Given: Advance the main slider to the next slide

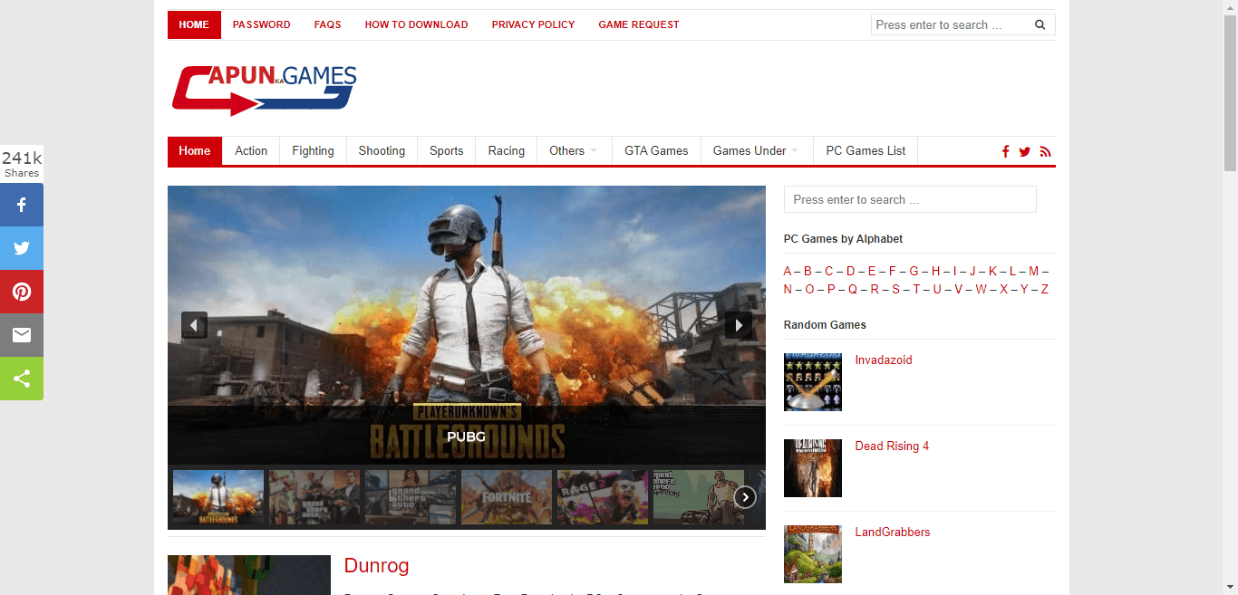Looking at the screenshot, I should click(738, 325).
